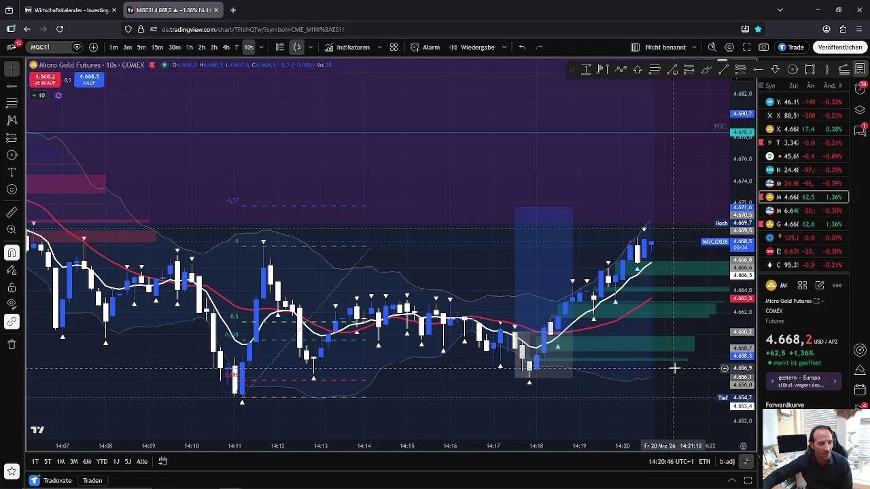The height and width of the screenshot is (489, 870).
Task: Select the 15m timeframe
Action: coord(157,47)
